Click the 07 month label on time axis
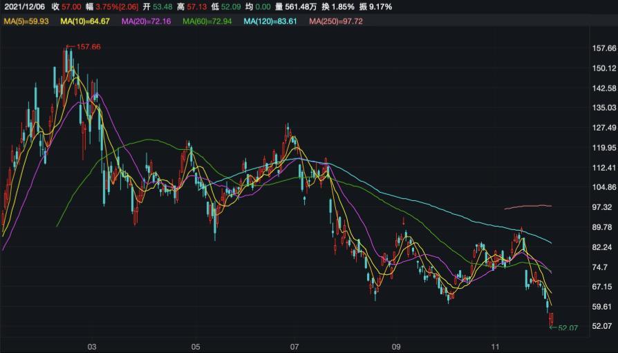The image size is (618, 353). (x=294, y=347)
